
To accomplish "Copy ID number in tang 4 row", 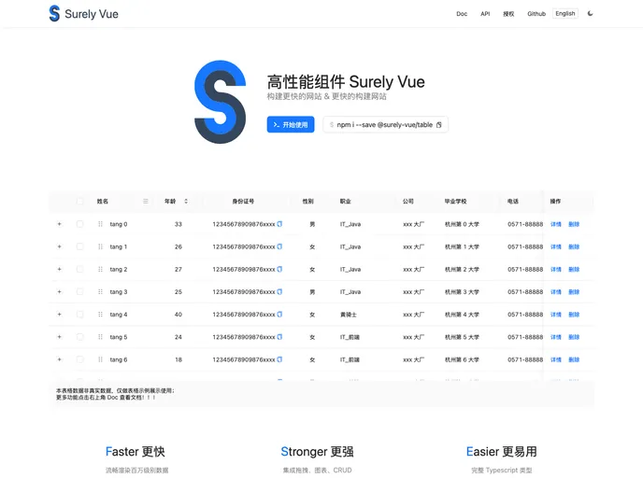I will click(x=279, y=315).
